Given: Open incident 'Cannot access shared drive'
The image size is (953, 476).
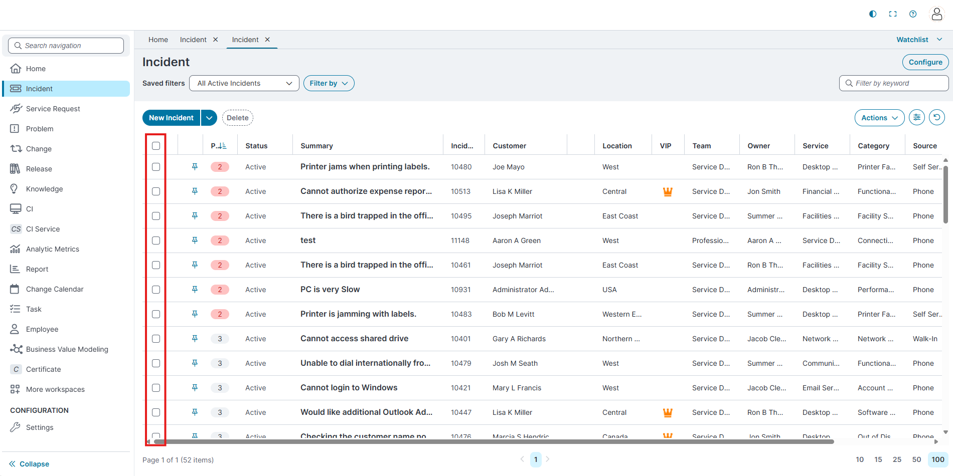Looking at the screenshot, I should tap(354, 339).
